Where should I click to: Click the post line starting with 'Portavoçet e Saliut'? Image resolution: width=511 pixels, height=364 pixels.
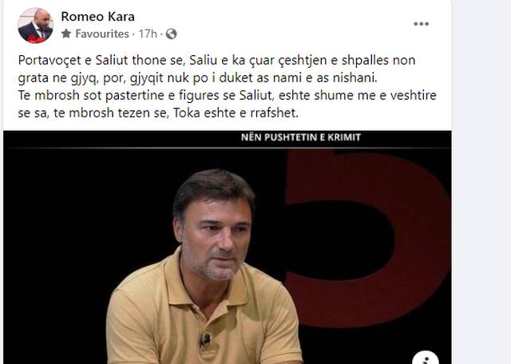pos(216,61)
